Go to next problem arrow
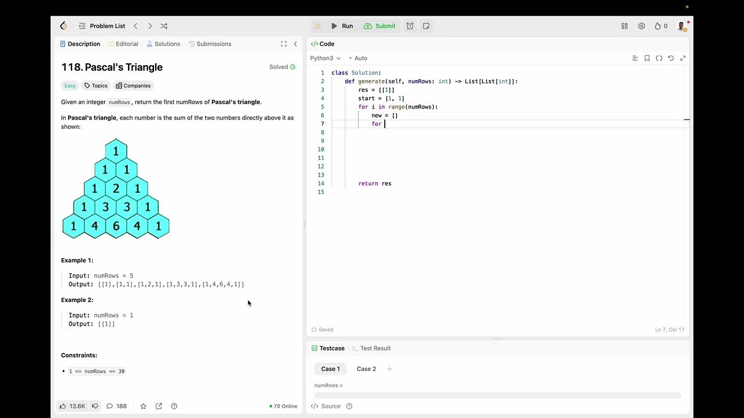 click(150, 26)
